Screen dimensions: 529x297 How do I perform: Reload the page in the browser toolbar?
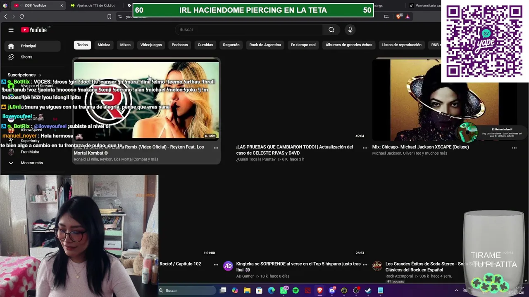(22, 16)
